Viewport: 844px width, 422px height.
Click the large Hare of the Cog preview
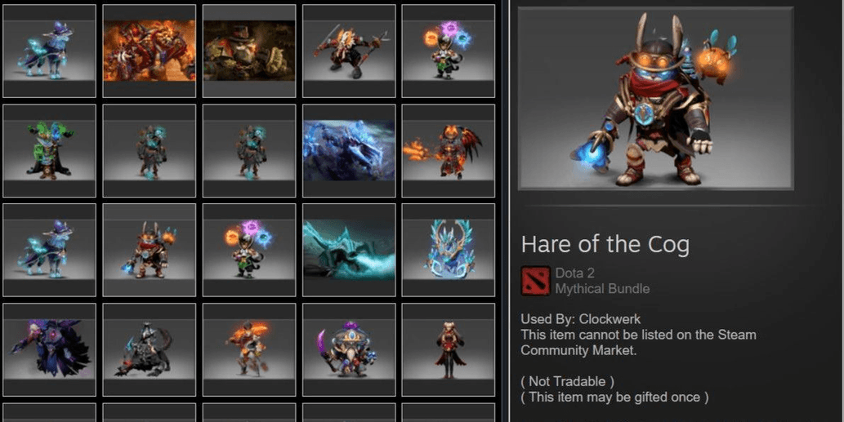coord(655,99)
